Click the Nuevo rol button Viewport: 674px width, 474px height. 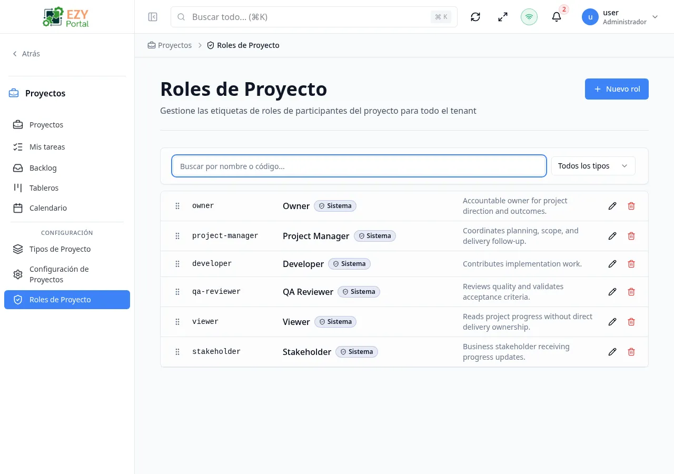point(617,89)
